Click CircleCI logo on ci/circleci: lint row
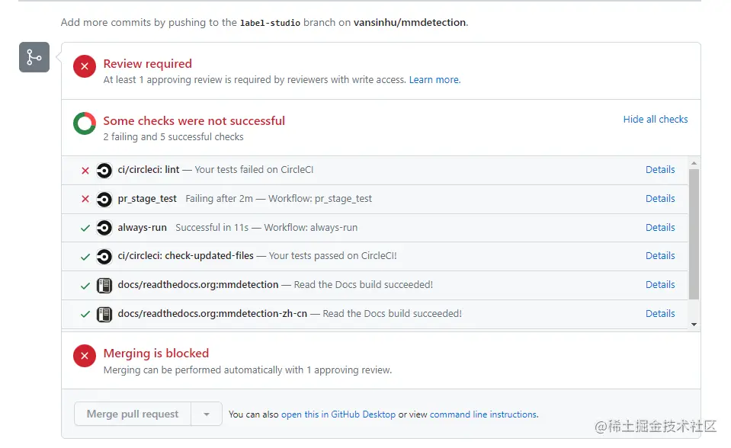 tap(104, 171)
